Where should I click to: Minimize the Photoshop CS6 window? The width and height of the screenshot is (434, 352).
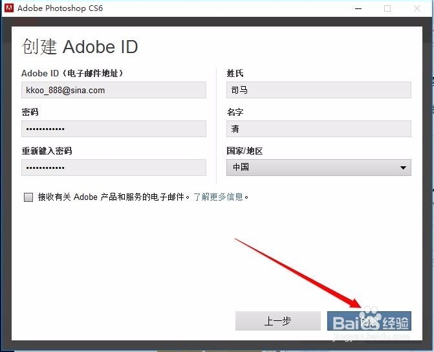358,8
